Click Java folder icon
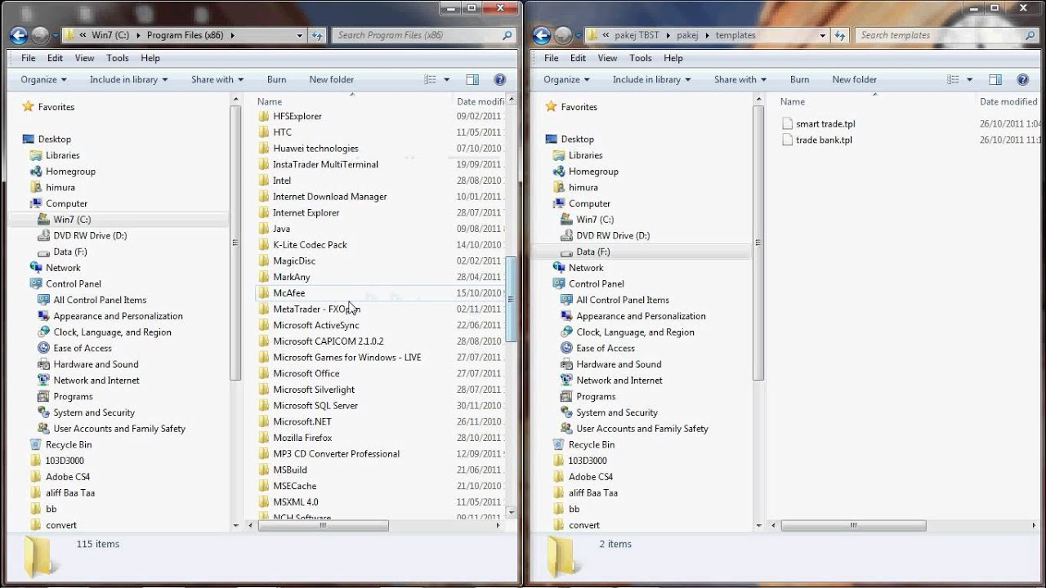The height and width of the screenshot is (588, 1046). (264, 229)
